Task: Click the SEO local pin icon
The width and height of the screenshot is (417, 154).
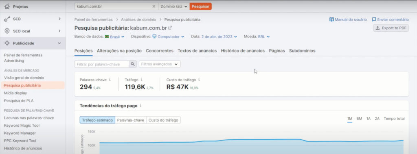Action: click(7, 31)
